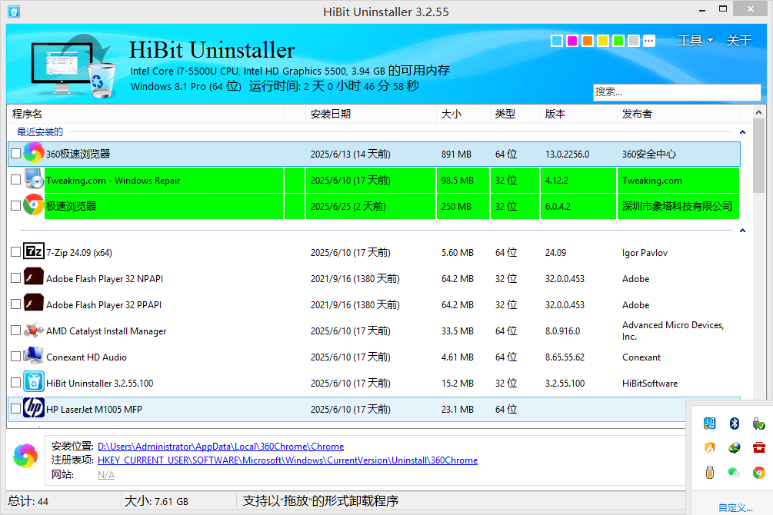This screenshot has width=773, height=515.
Task: Click the Conexant HD Audio icon
Action: [34, 357]
